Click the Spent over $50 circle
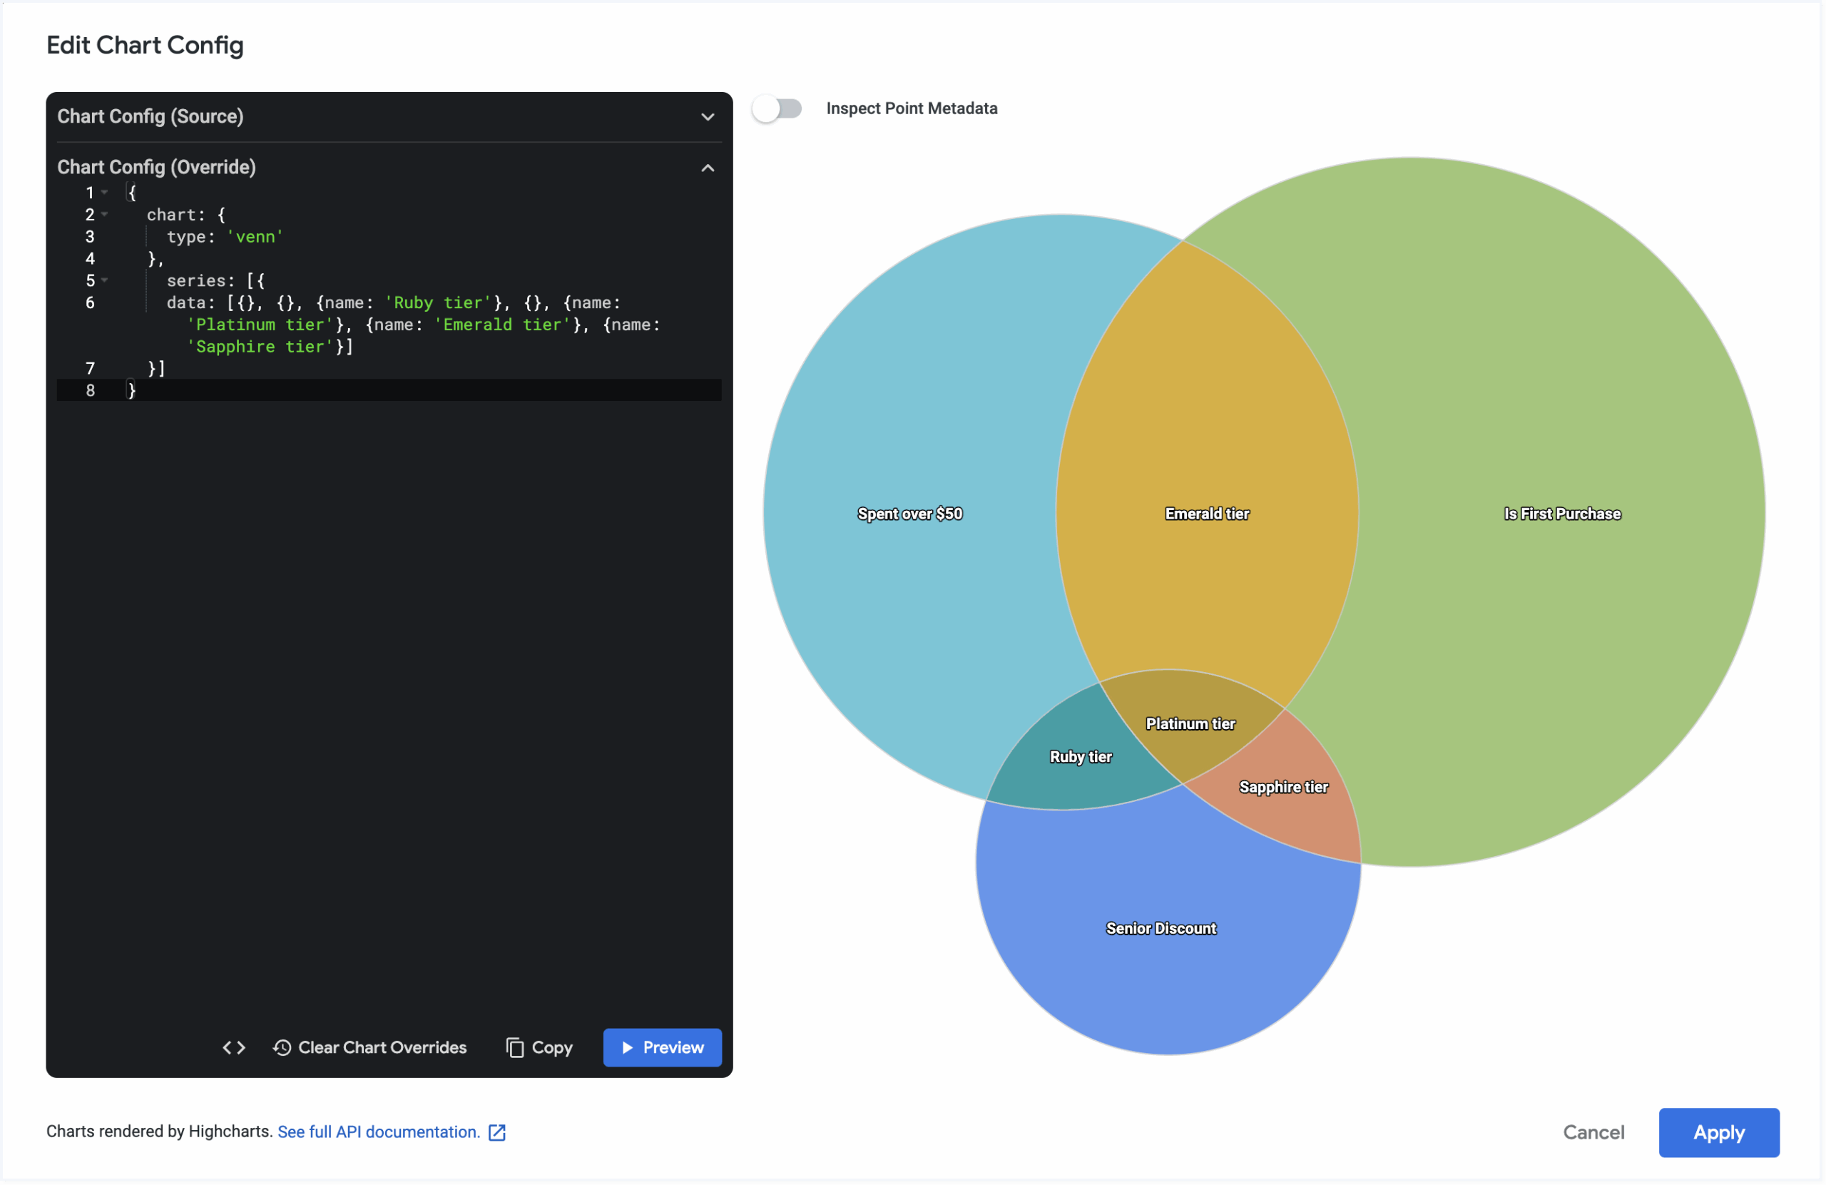 pyautogui.click(x=910, y=514)
